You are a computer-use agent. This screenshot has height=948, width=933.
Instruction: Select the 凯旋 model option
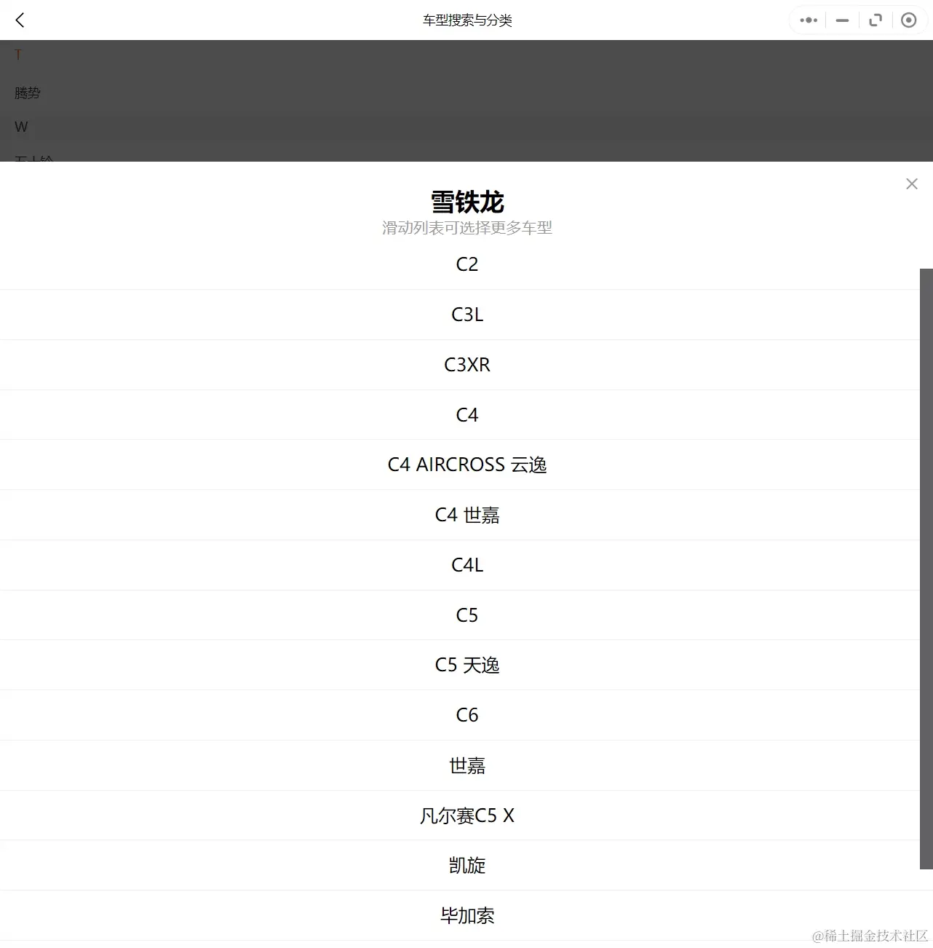coord(467,866)
